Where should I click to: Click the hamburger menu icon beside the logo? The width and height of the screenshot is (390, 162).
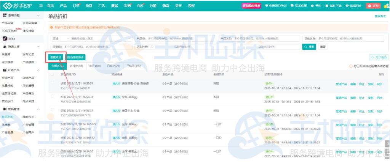coord(40,6)
